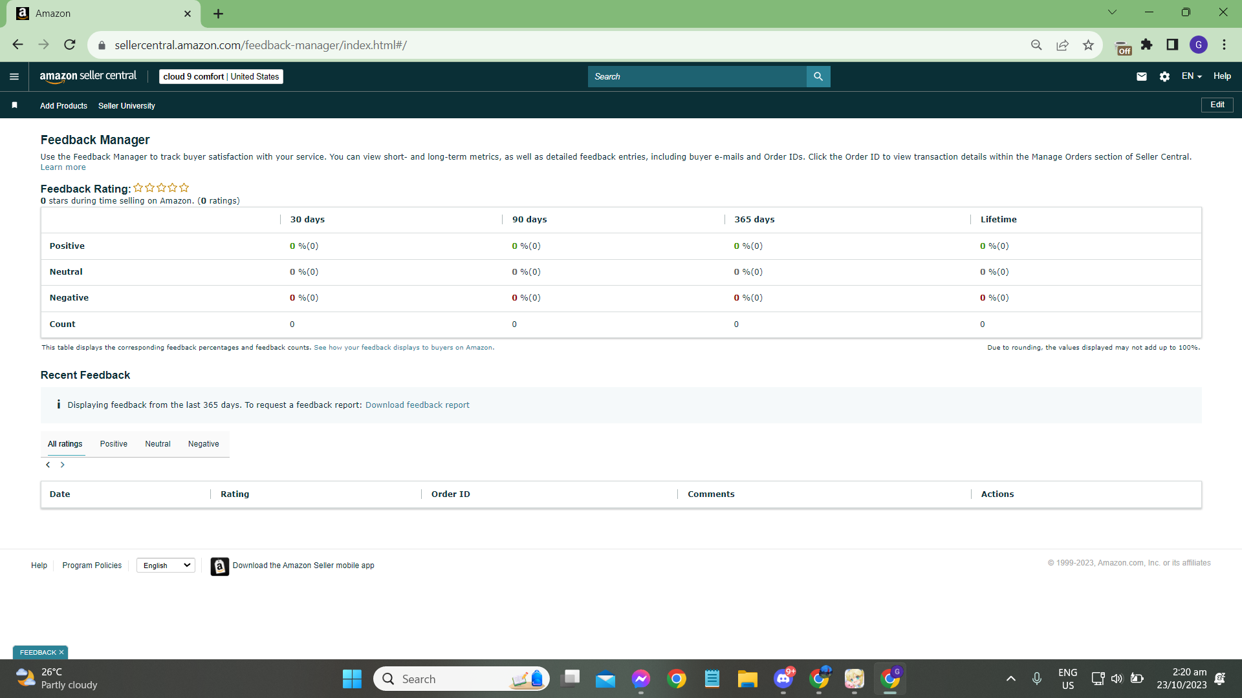Screen dimensions: 1242x698
Task: Share this page from address bar
Action: point(1062,45)
